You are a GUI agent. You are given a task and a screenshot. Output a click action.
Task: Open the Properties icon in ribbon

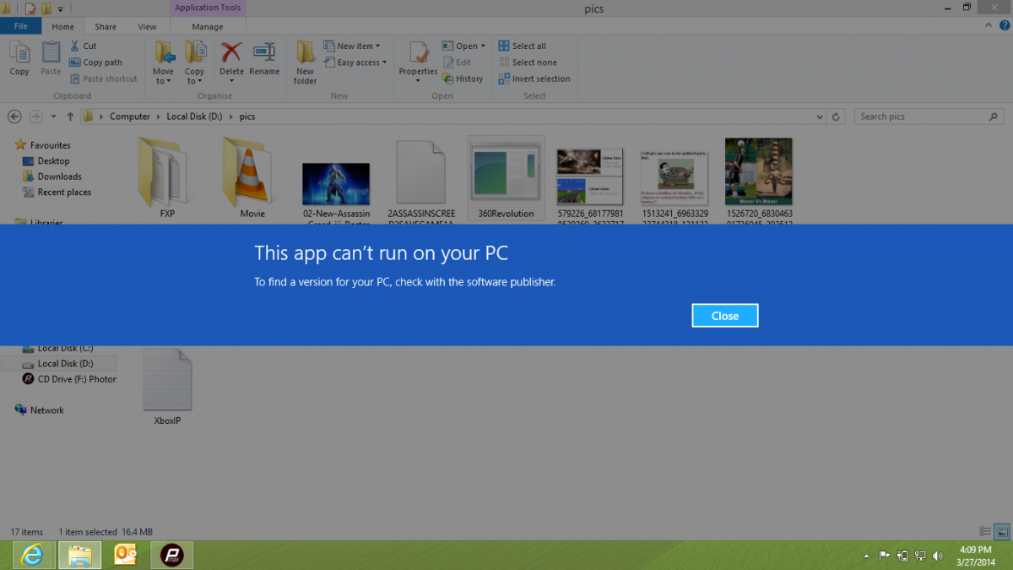coord(418,54)
